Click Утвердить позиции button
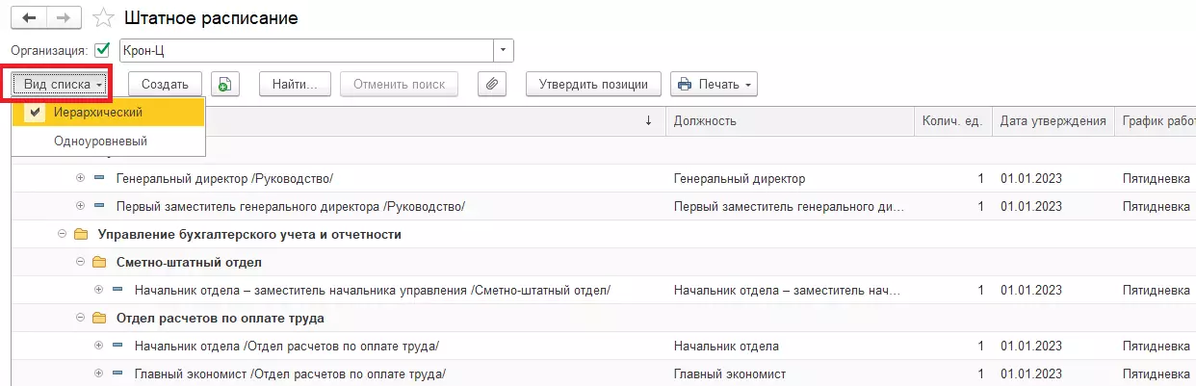The height and width of the screenshot is (386, 1196). [x=593, y=85]
